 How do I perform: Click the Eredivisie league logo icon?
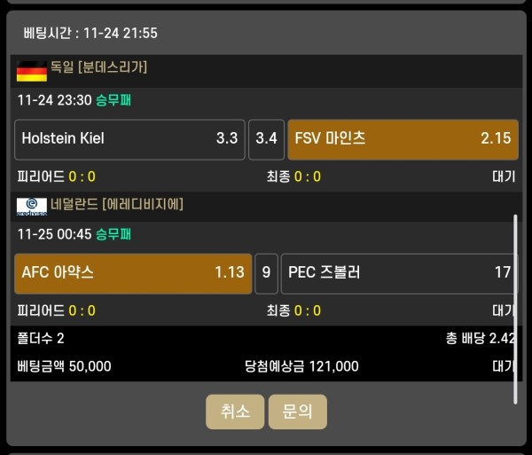click(x=32, y=206)
